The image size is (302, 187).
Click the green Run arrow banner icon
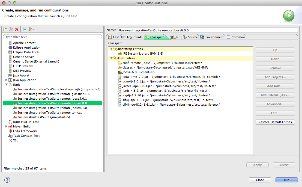(x=289, y=16)
